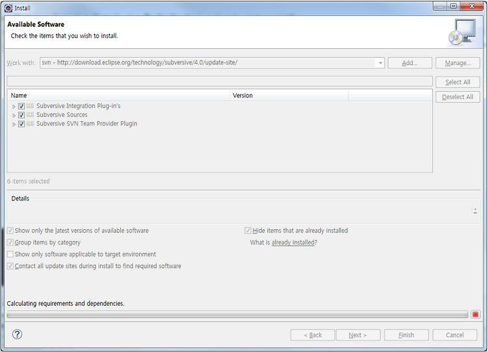Click the Details group label
Screen dimensions: 488x352
tap(20, 198)
